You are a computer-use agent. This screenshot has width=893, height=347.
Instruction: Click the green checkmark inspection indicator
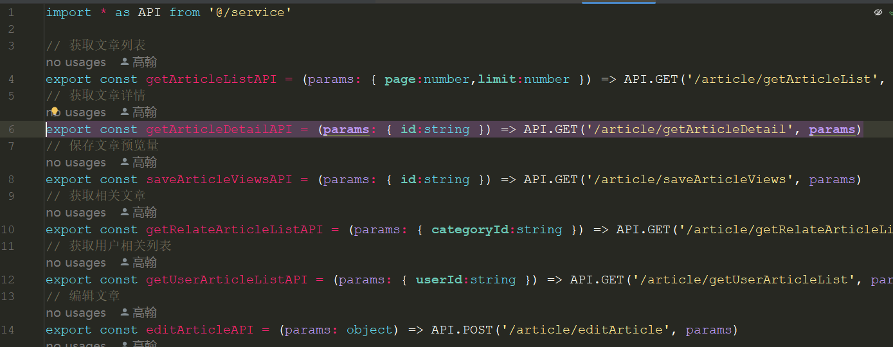pos(890,13)
